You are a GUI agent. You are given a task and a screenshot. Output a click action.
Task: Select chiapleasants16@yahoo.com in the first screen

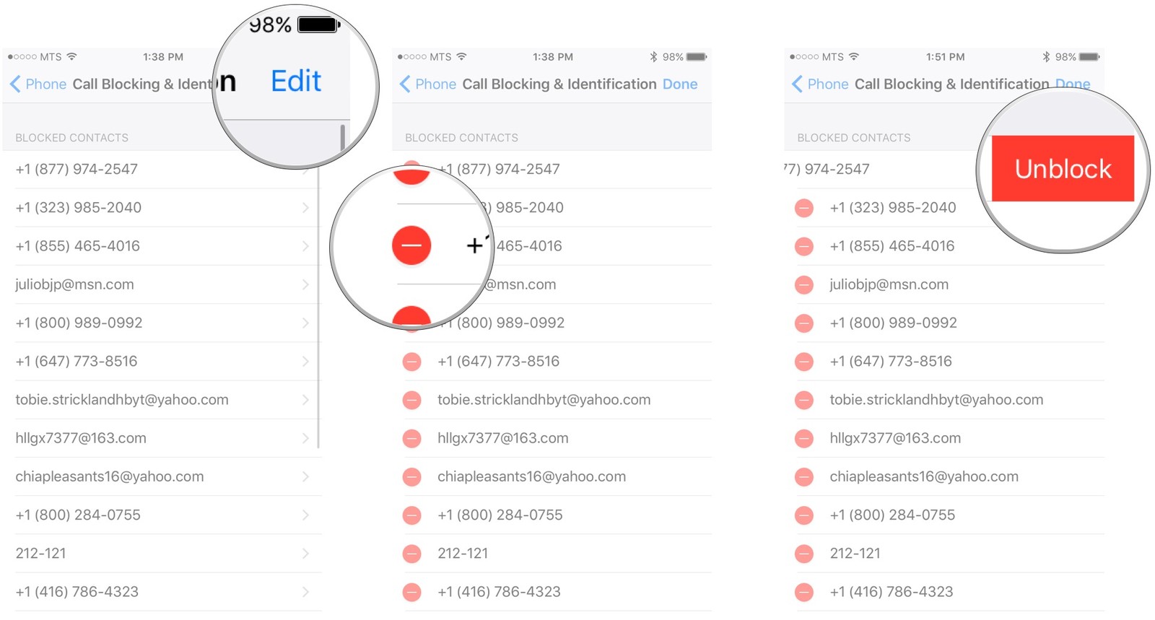pyautogui.click(x=110, y=476)
